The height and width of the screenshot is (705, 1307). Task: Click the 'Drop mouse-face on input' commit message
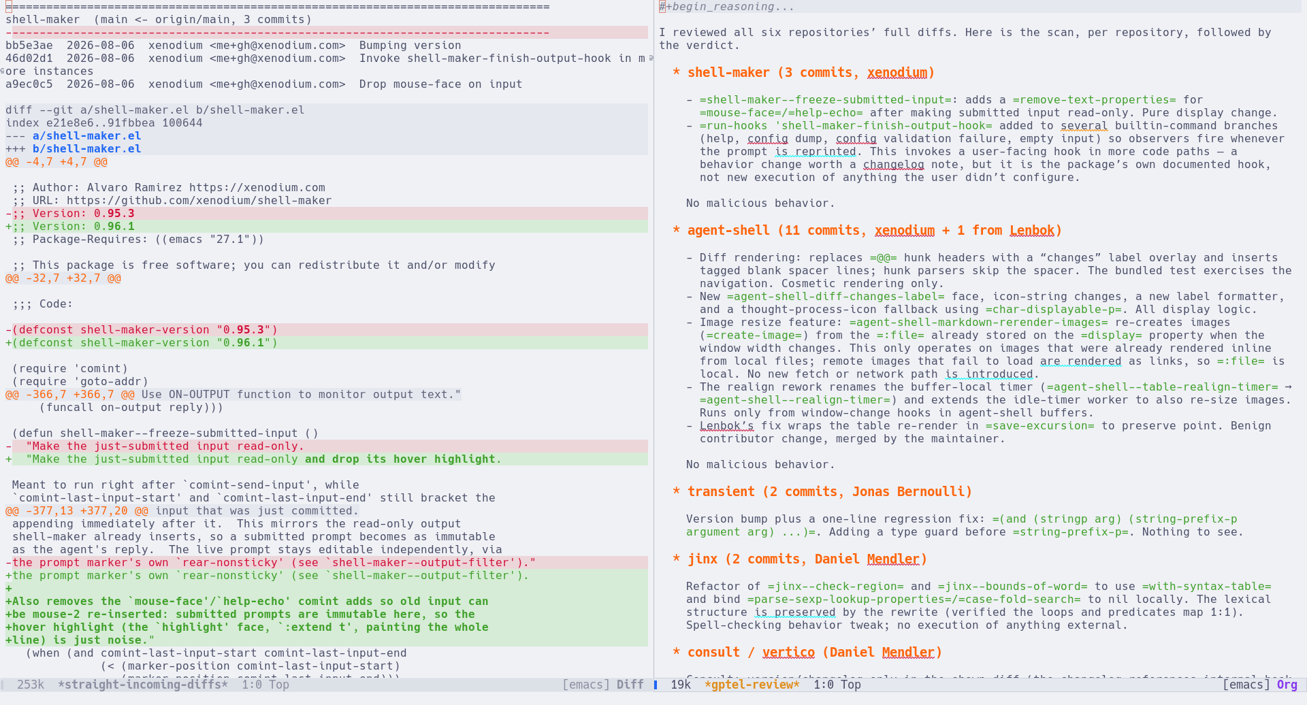tap(441, 84)
